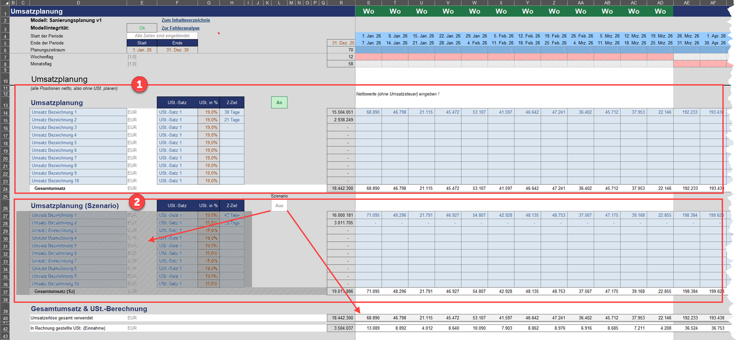
Task: Toggle the Aus scenario switch
Action: point(279,206)
